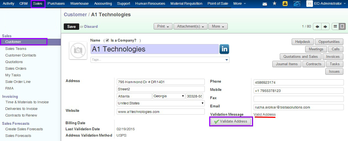The width and height of the screenshot is (348, 141).
Task: Click the company name field A1 Technologies
Action: pyautogui.click(x=155, y=49)
